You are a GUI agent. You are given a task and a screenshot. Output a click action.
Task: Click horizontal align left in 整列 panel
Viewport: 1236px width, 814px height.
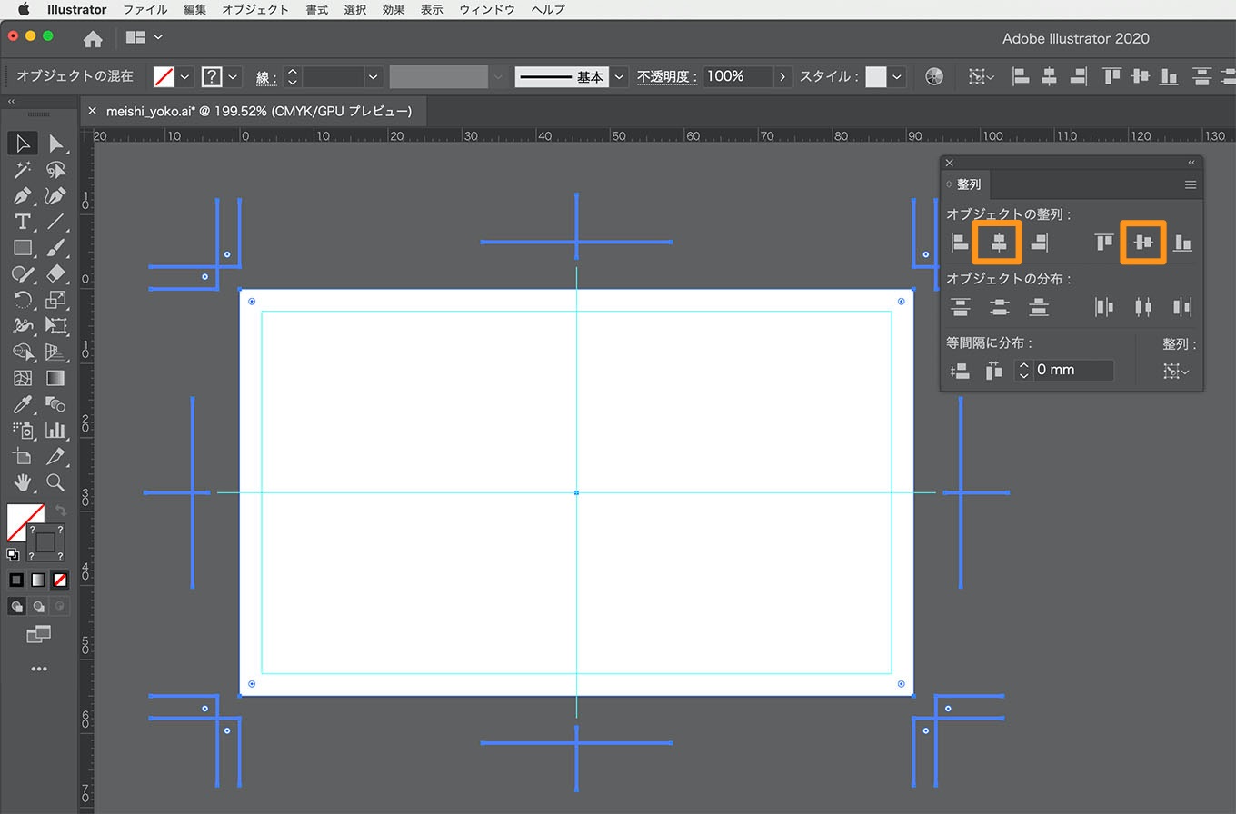point(960,243)
